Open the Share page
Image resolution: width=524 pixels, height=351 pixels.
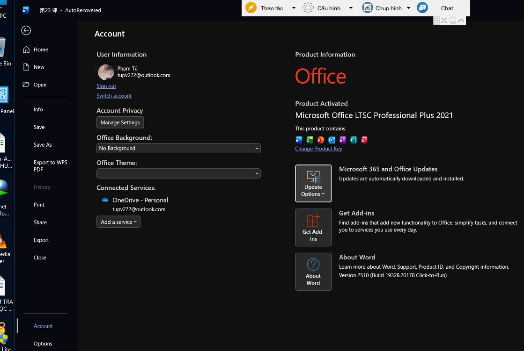pyautogui.click(x=40, y=222)
